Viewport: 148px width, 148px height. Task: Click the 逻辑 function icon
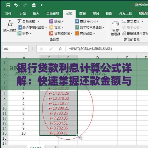coord(51,22)
